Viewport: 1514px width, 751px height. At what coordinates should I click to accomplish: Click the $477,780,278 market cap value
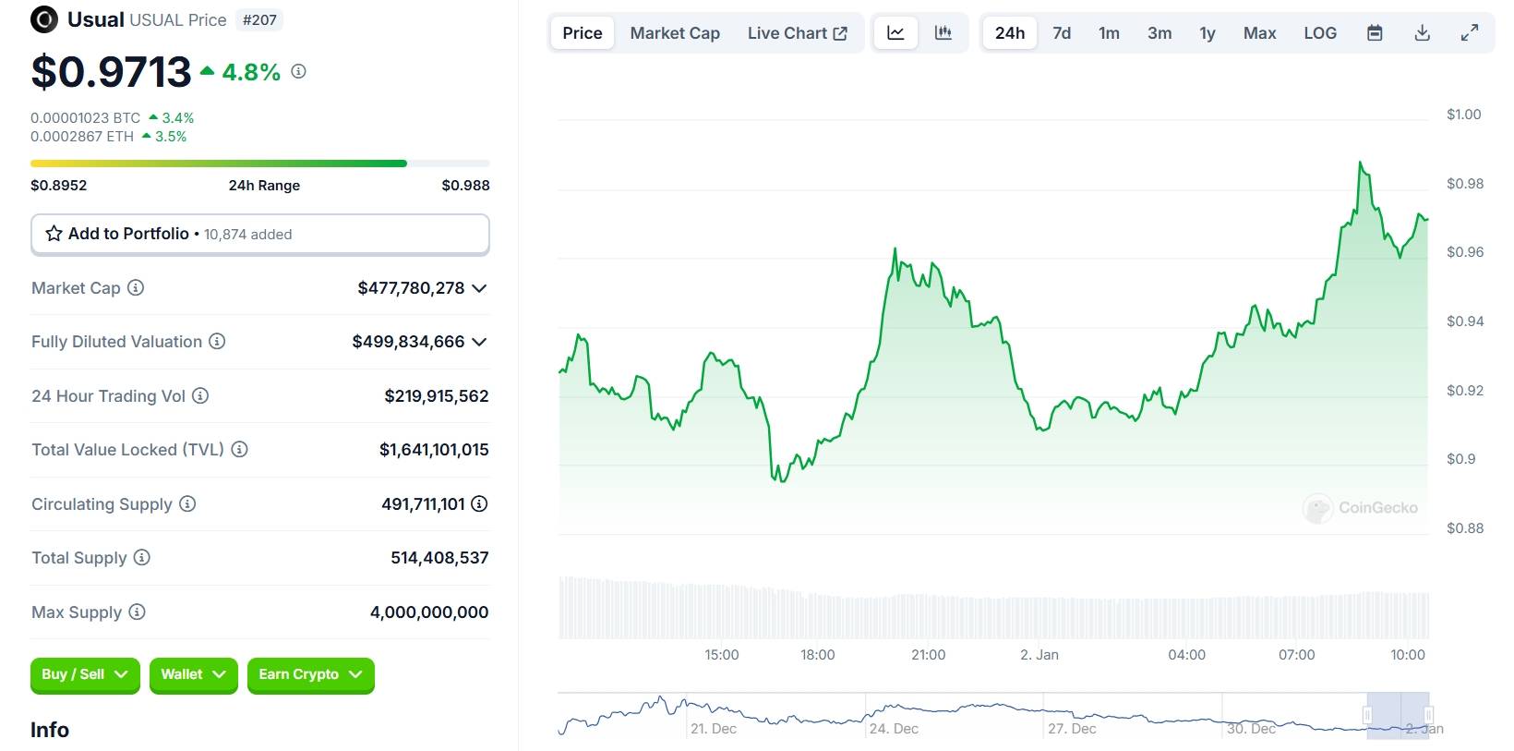pos(411,288)
